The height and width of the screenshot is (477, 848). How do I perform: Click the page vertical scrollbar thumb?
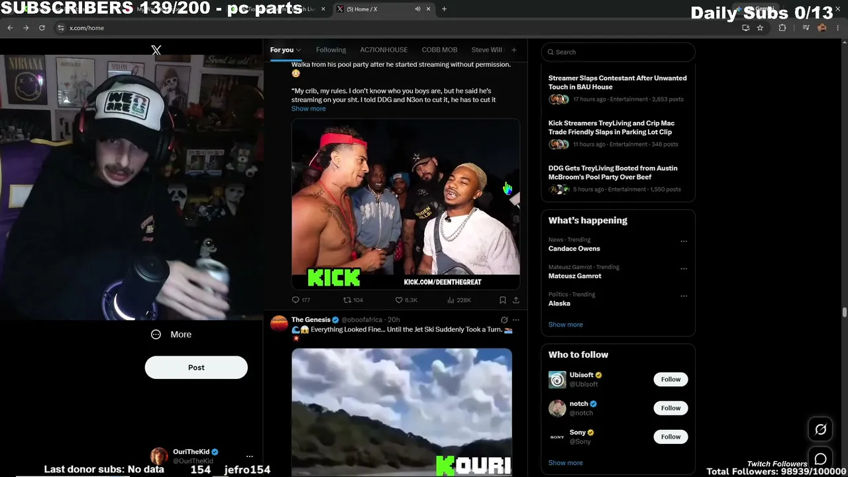(845, 313)
